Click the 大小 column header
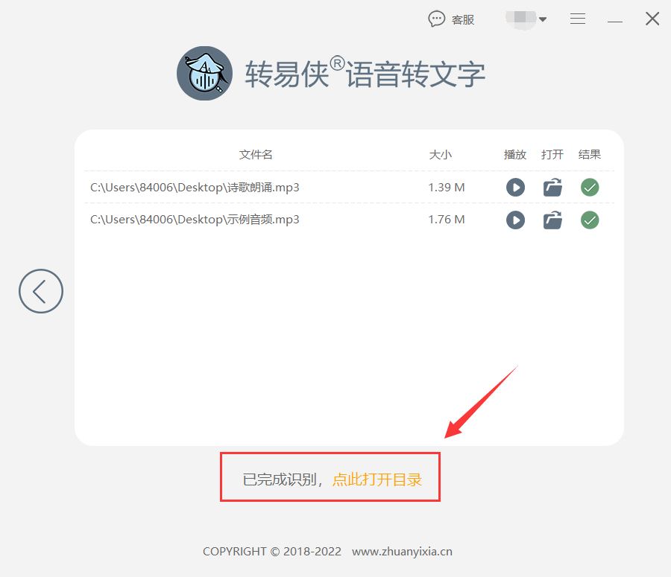The image size is (671, 577). point(441,155)
